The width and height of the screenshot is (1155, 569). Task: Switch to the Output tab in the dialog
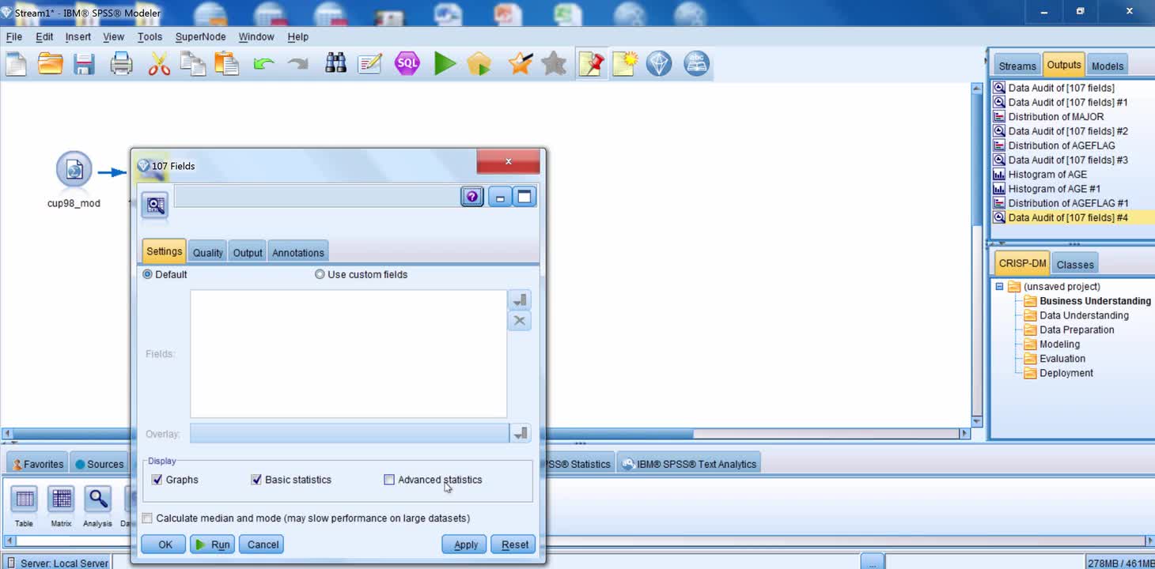[x=247, y=252]
